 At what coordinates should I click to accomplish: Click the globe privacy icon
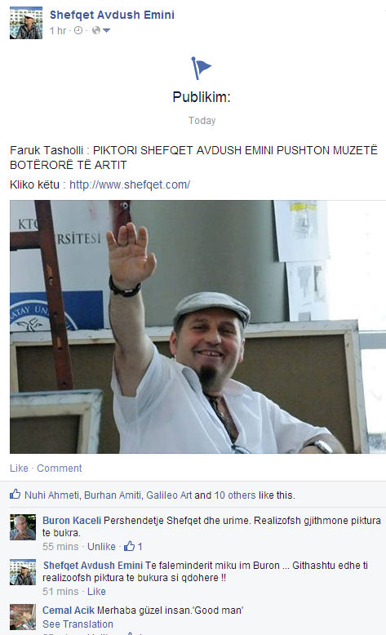(x=96, y=30)
